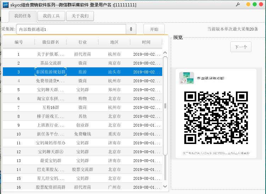
Task: Go to the 关于我们 tab
Action: click(80, 16)
